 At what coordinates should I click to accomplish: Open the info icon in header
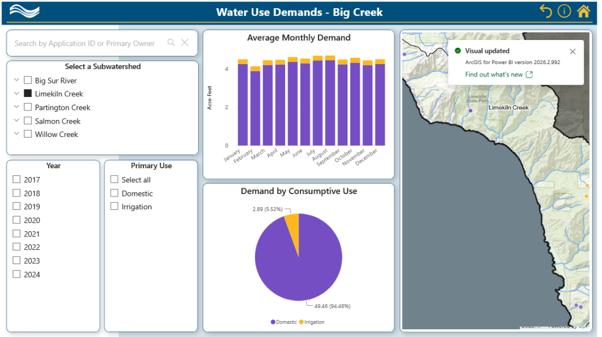pos(564,12)
